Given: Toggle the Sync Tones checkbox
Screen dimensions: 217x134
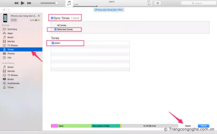Looking at the screenshot, I should pyautogui.click(x=52, y=18).
